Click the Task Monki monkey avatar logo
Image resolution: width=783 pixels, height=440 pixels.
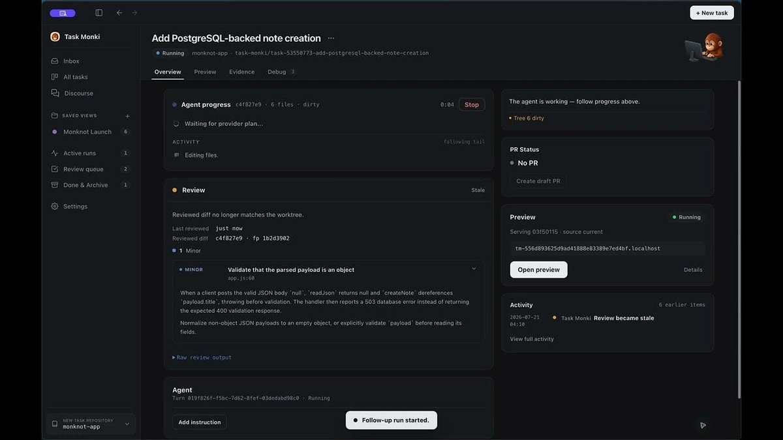point(55,37)
